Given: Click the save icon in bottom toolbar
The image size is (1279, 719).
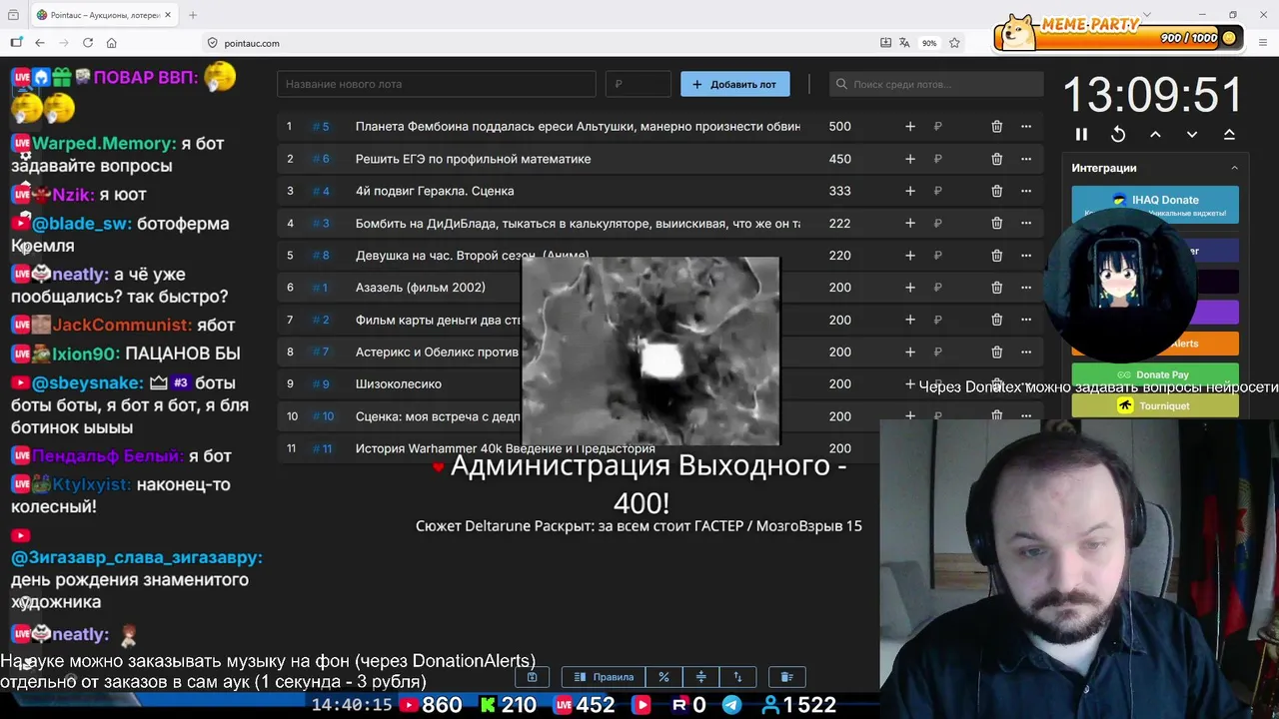Looking at the screenshot, I should pos(532,677).
